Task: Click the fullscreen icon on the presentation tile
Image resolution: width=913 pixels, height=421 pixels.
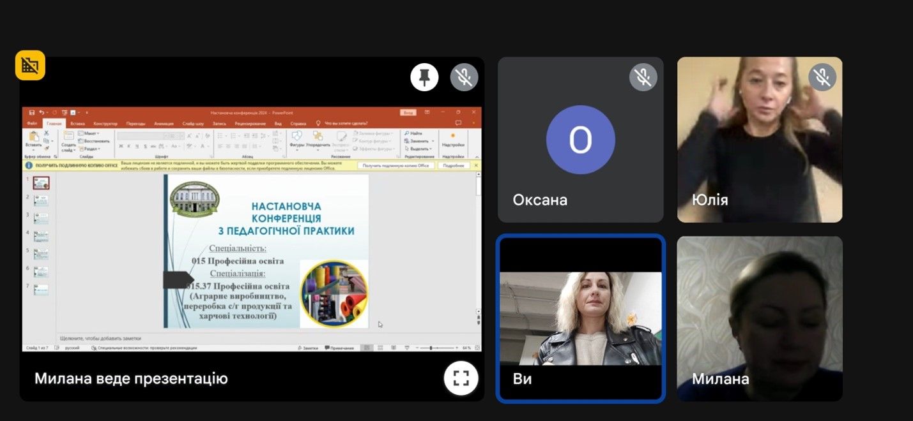Action: (461, 378)
